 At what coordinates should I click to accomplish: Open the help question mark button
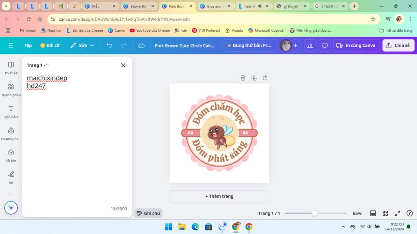pos(410,213)
